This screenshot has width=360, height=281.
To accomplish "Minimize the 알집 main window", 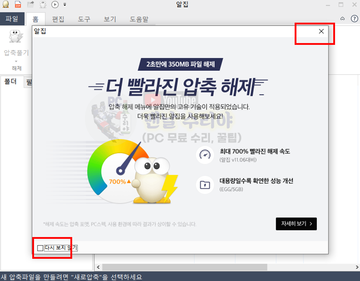I will 328,5.
